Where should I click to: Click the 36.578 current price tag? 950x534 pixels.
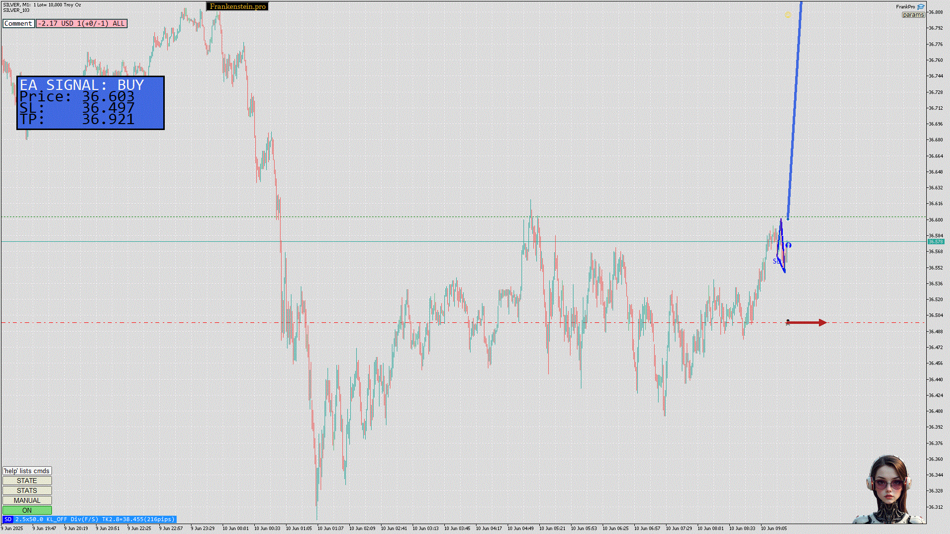click(x=935, y=242)
